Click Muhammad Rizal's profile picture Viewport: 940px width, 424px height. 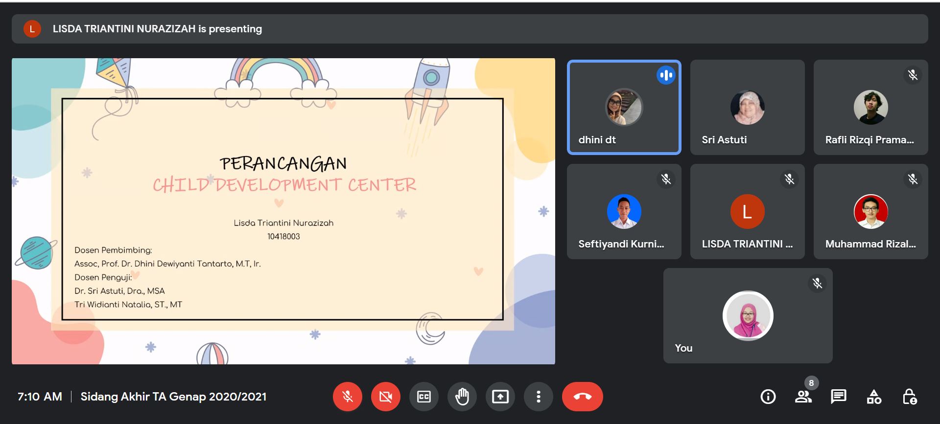click(870, 211)
